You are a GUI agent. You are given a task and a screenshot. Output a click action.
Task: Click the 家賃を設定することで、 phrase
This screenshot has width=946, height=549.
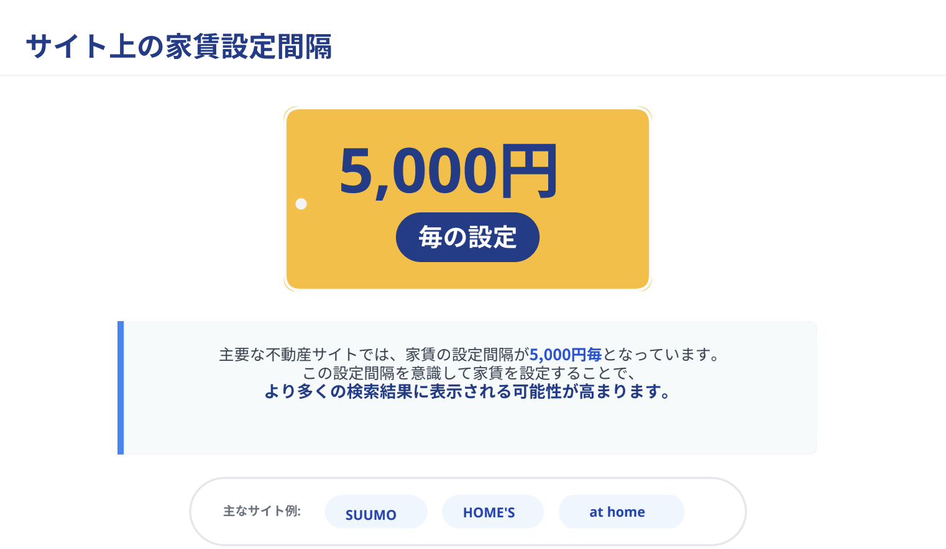(554, 373)
